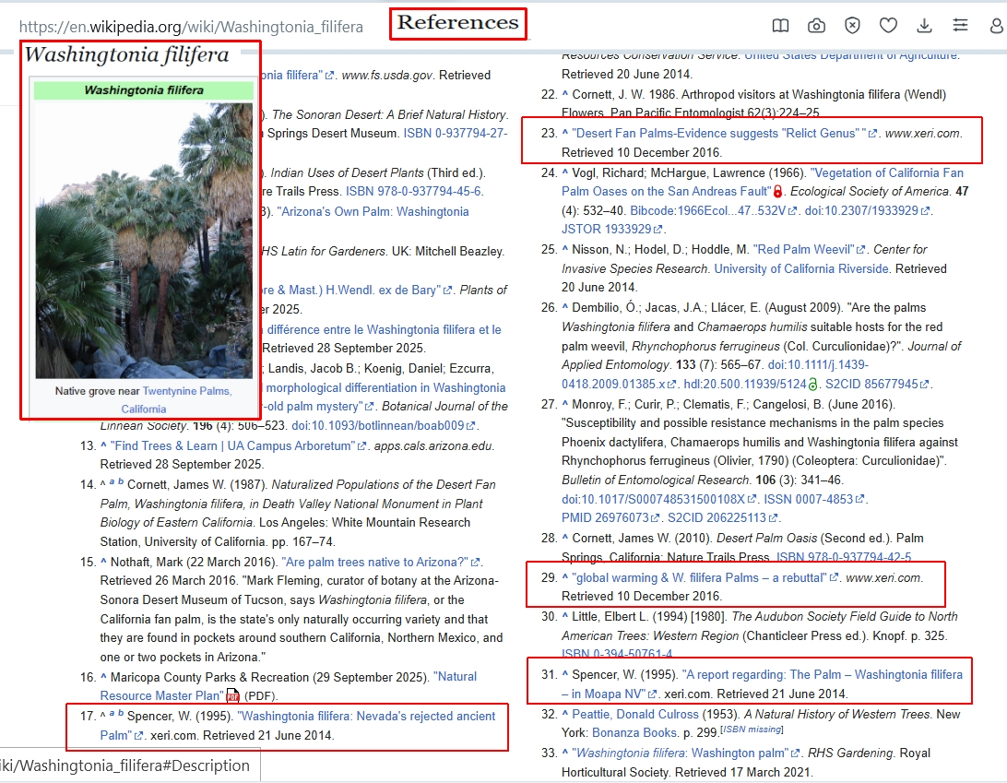This screenshot has height=783, width=1007.
Task: Open the JSTOR 1933929 link
Action: (611, 230)
